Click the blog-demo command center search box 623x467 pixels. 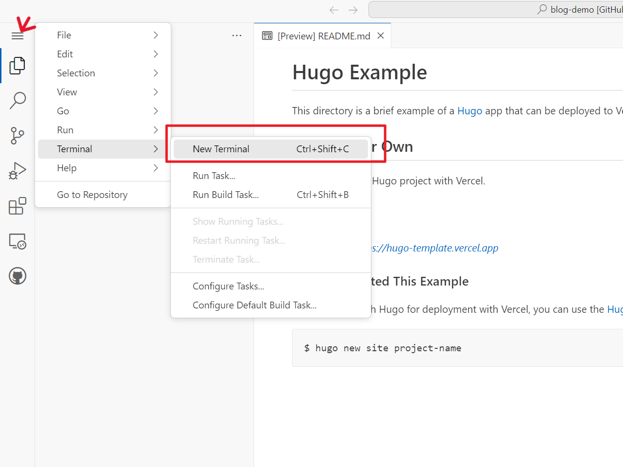pos(495,10)
